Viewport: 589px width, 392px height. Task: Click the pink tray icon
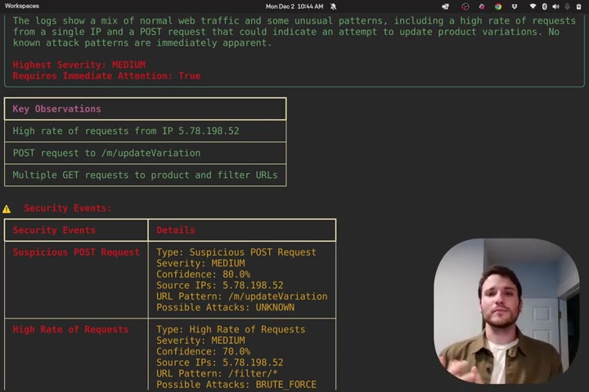[x=482, y=7]
